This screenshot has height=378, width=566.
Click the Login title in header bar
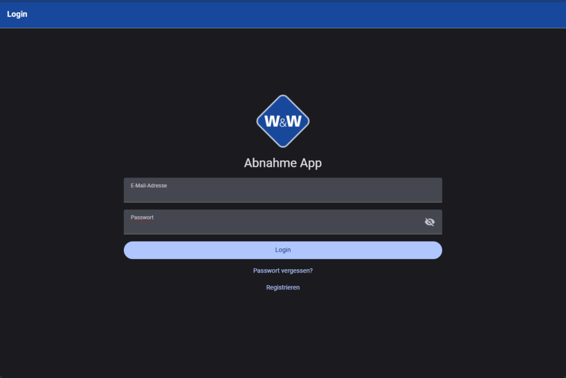(x=17, y=14)
